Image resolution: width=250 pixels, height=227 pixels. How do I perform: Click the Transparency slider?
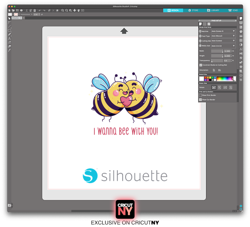(x=217, y=61)
